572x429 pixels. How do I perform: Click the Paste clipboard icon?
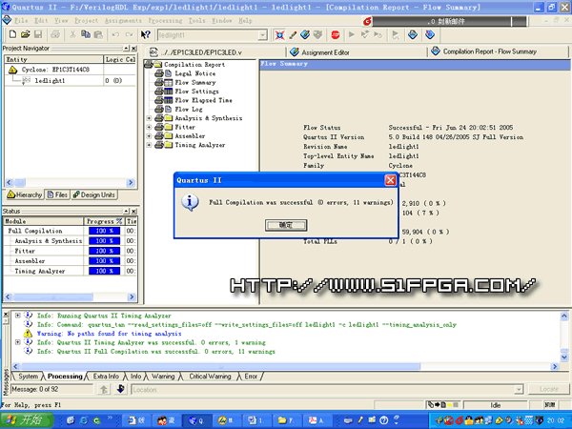tap(98, 34)
